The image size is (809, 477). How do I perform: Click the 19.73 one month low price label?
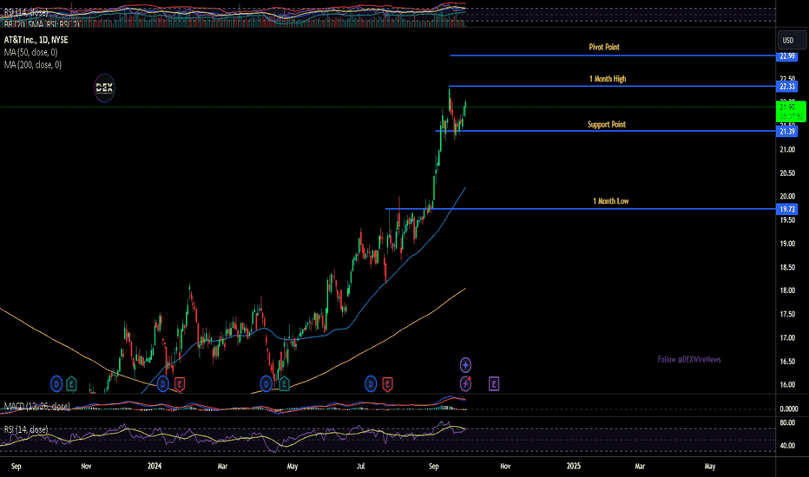click(786, 209)
